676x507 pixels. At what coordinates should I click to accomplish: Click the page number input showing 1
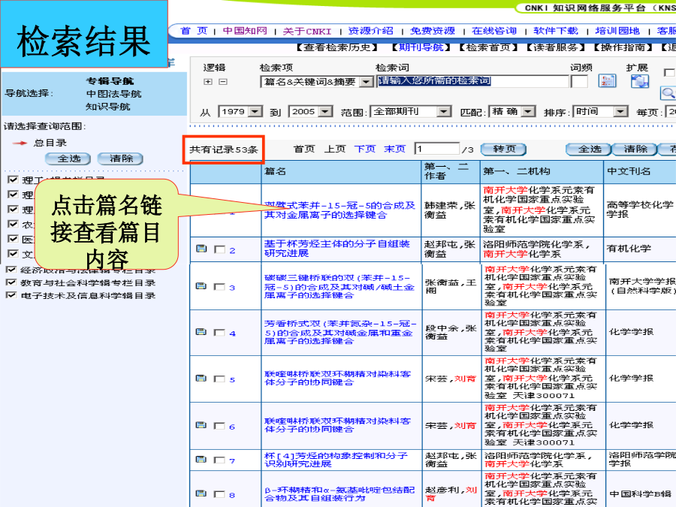coord(436,149)
